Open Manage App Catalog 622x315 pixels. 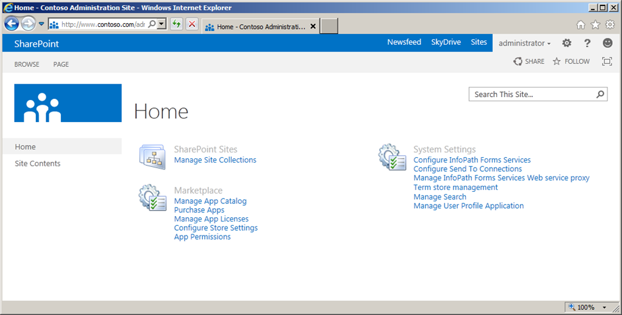coord(210,201)
